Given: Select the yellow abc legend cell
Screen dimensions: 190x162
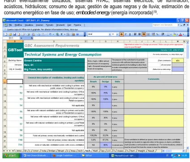Looking at the screenshot, I should click(x=177, y=61).
